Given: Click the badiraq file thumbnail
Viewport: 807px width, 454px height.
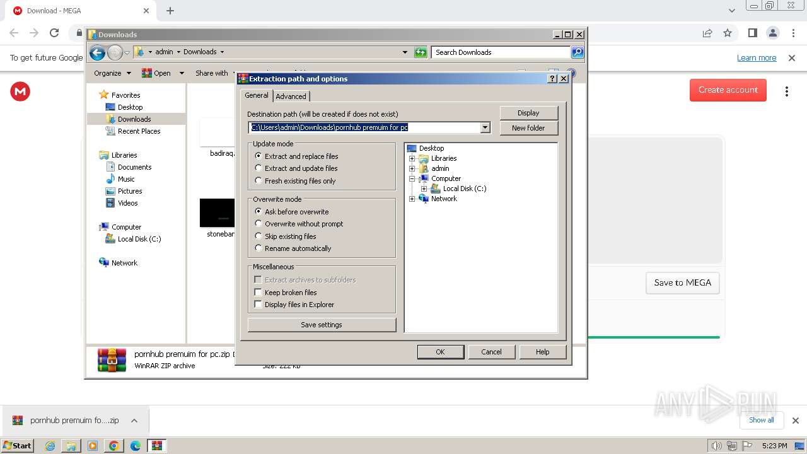Looking at the screenshot, I should [x=218, y=132].
